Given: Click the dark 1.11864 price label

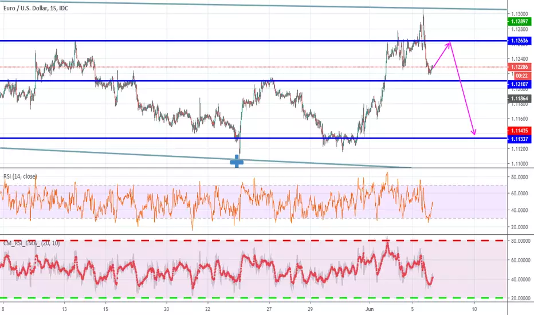Looking at the screenshot, I should click(x=519, y=99).
